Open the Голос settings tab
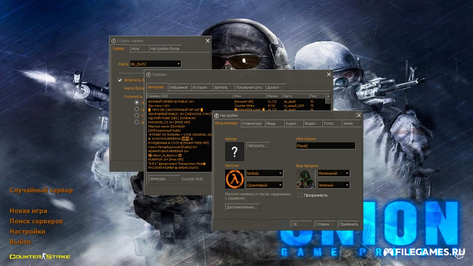The image size is (473, 266). point(331,123)
